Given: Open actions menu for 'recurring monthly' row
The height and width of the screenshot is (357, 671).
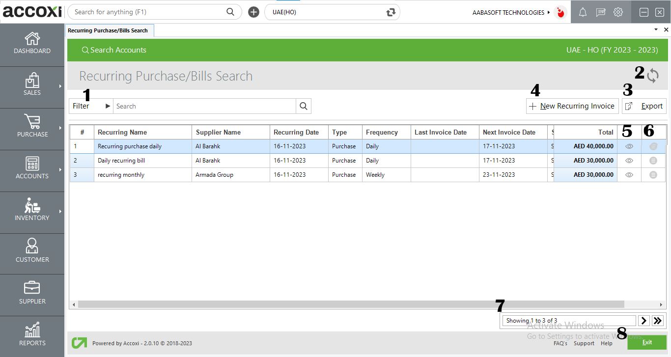Looking at the screenshot, I should [653, 174].
